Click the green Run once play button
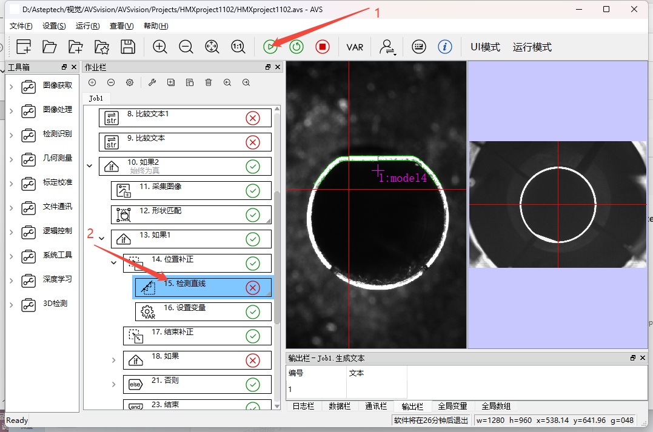The height and width of the screenshot is (432, 653). click(270, 47)
